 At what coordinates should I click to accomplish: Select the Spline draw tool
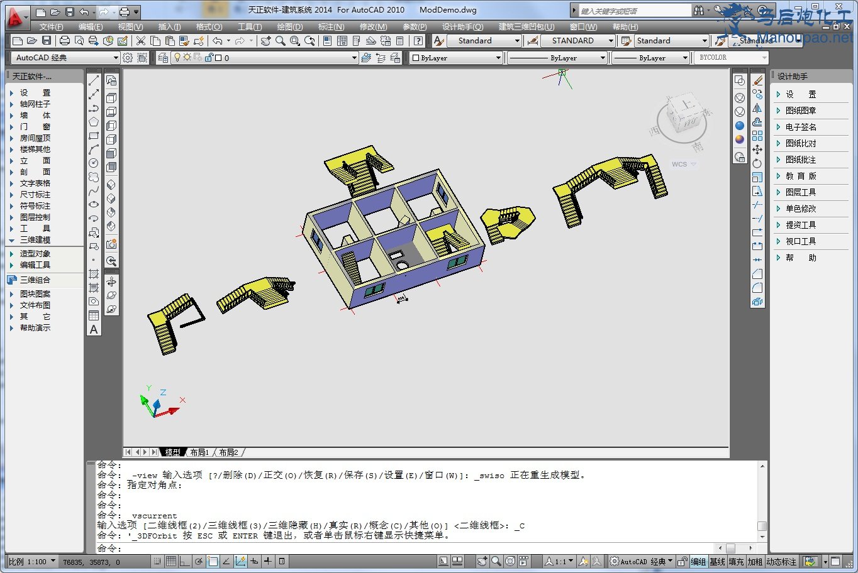point(94,191)
